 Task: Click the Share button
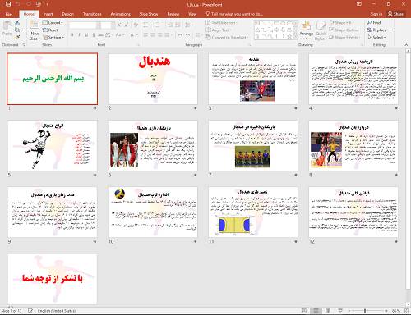pos(395,14)
